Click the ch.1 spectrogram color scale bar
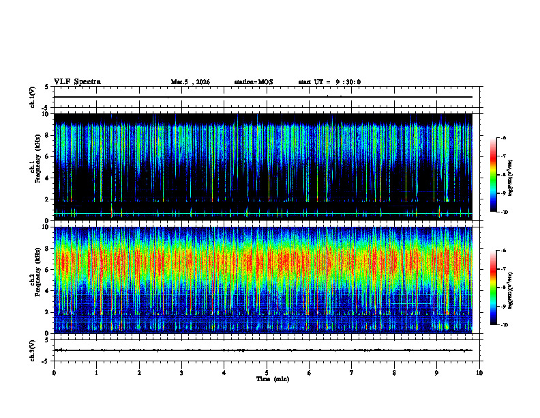Screen dimensions: 540x418 pos(494,175)
